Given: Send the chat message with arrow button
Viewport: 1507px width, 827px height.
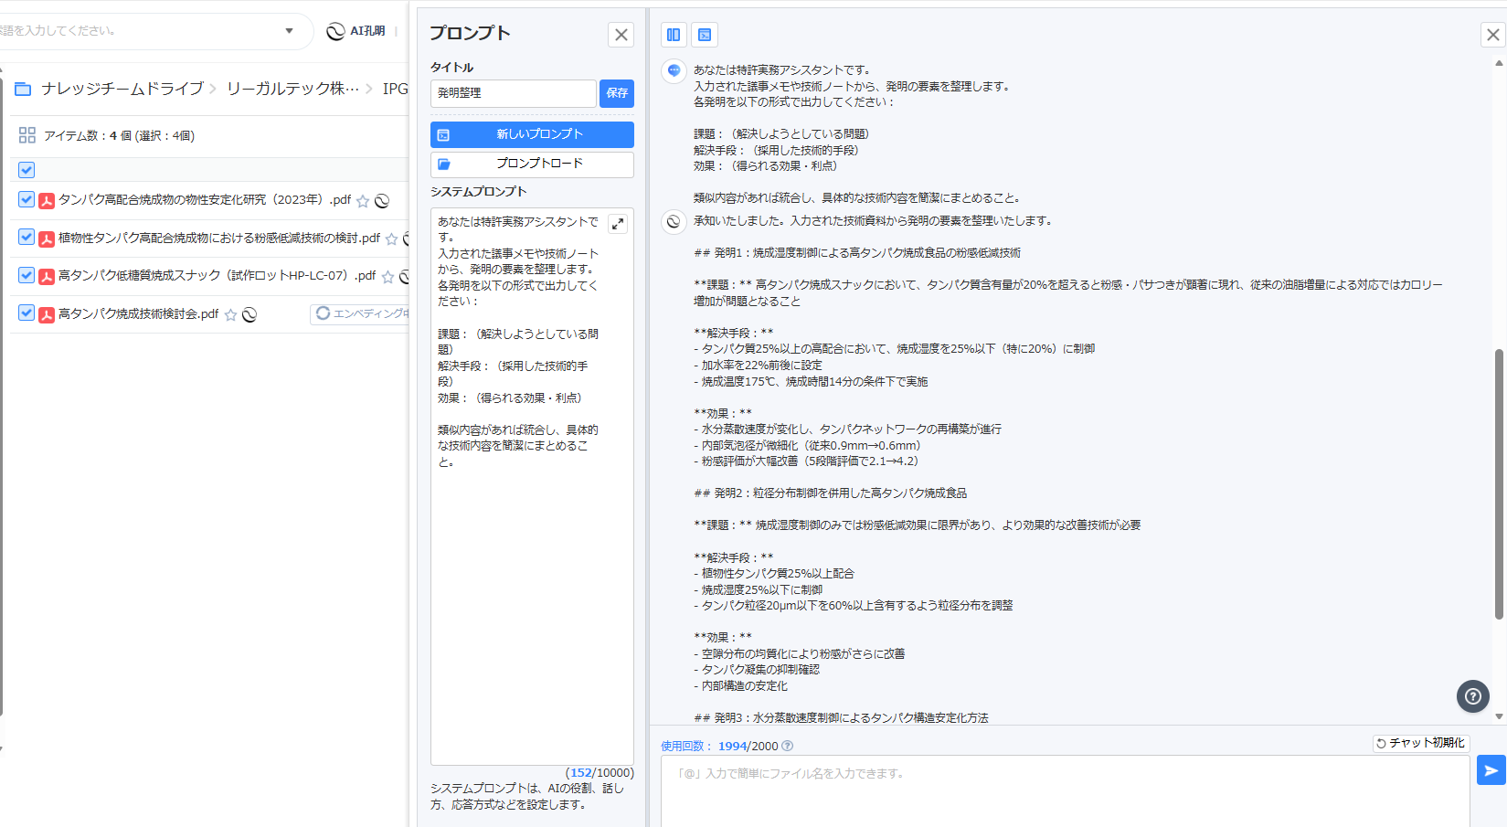Looking at the screenshot, I should tap(1491, 770).
